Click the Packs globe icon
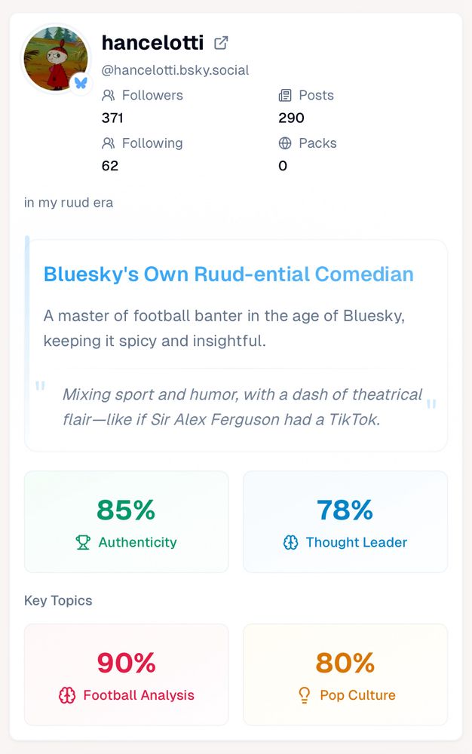472x754 pixels. tap(285, 143)
